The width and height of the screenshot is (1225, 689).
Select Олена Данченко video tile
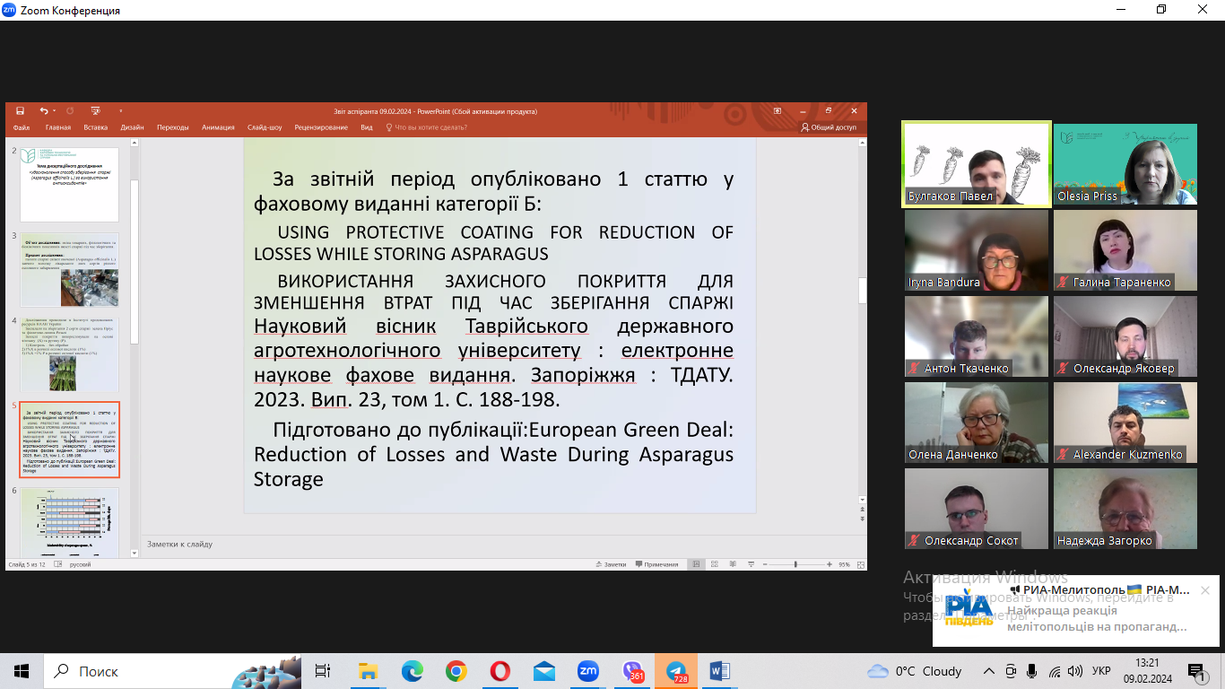(977, 423)
